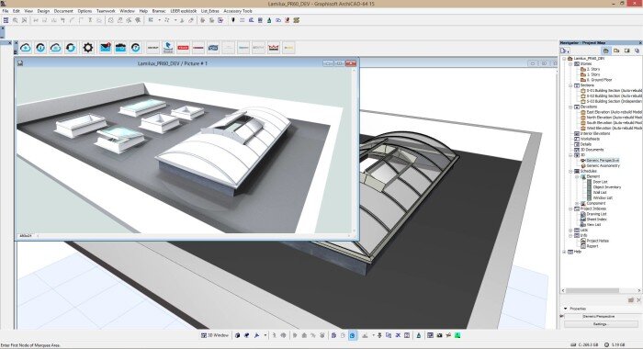Click the crown logo icon in toolbar

tap(274, 48)
